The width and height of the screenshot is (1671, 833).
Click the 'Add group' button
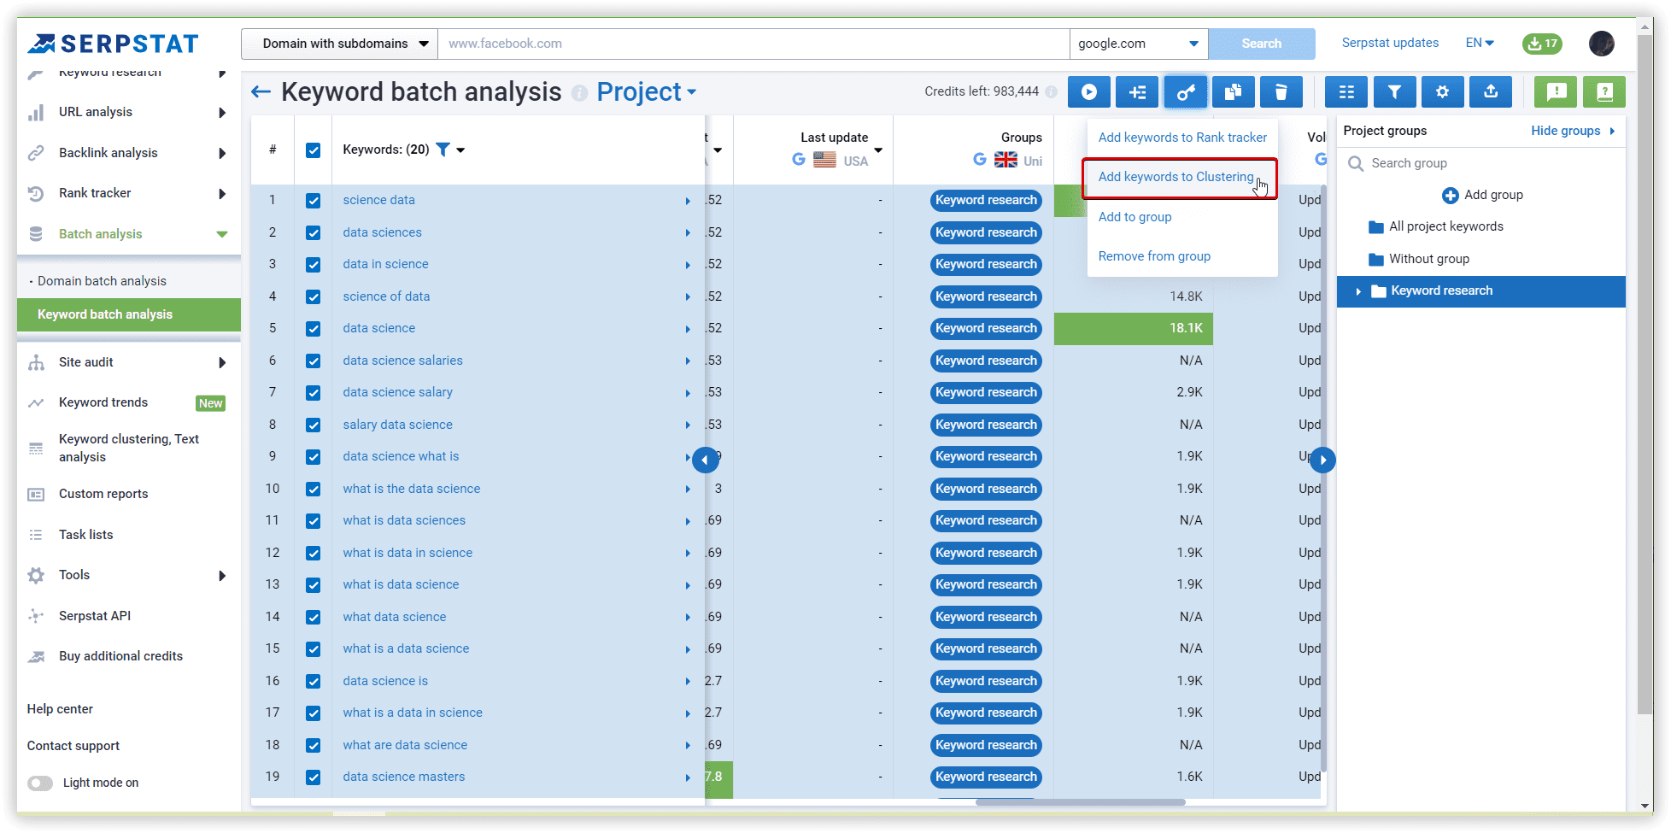pos(1483,194)
